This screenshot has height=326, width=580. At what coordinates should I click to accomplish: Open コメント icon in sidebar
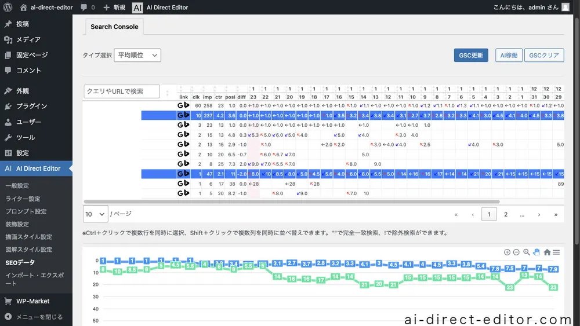(8, 71)
